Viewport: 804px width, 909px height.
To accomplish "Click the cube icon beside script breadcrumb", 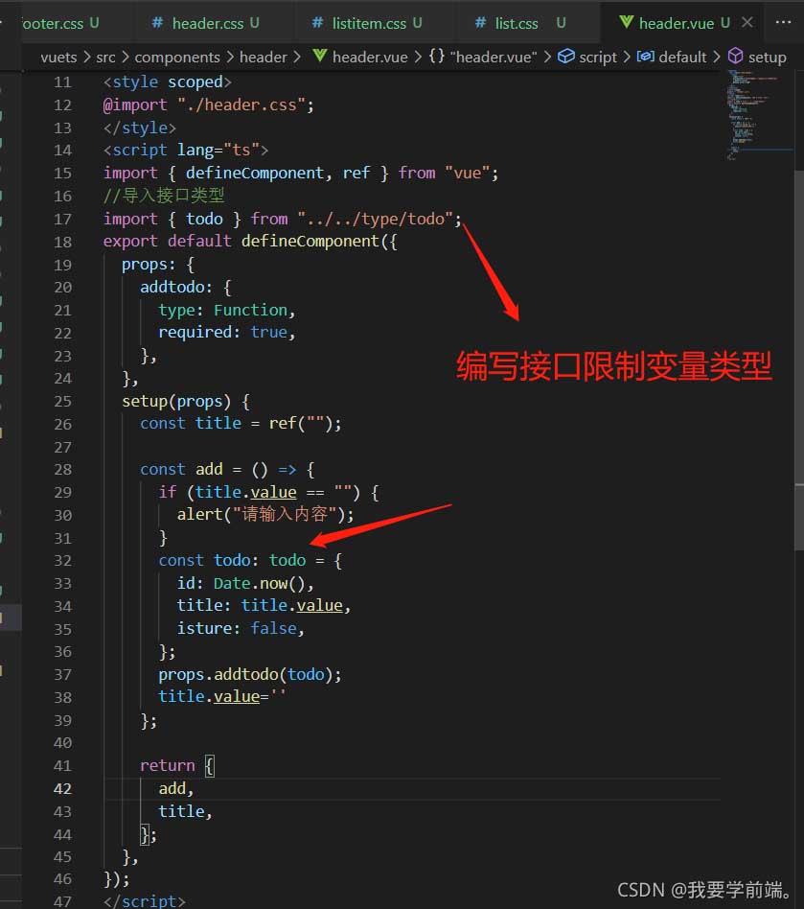I will coord(566,57).
